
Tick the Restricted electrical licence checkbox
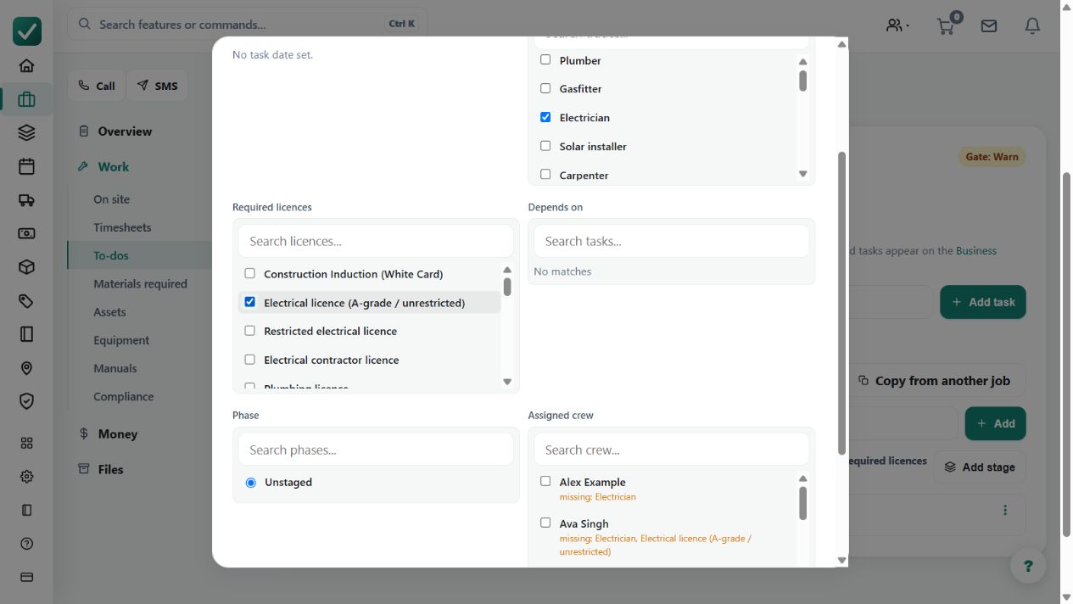click(x=249, y=331)
